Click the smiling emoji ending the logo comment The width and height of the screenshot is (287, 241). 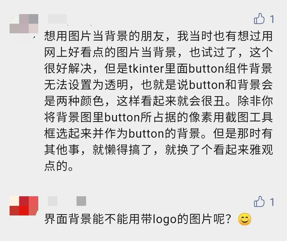click(245, 219)
